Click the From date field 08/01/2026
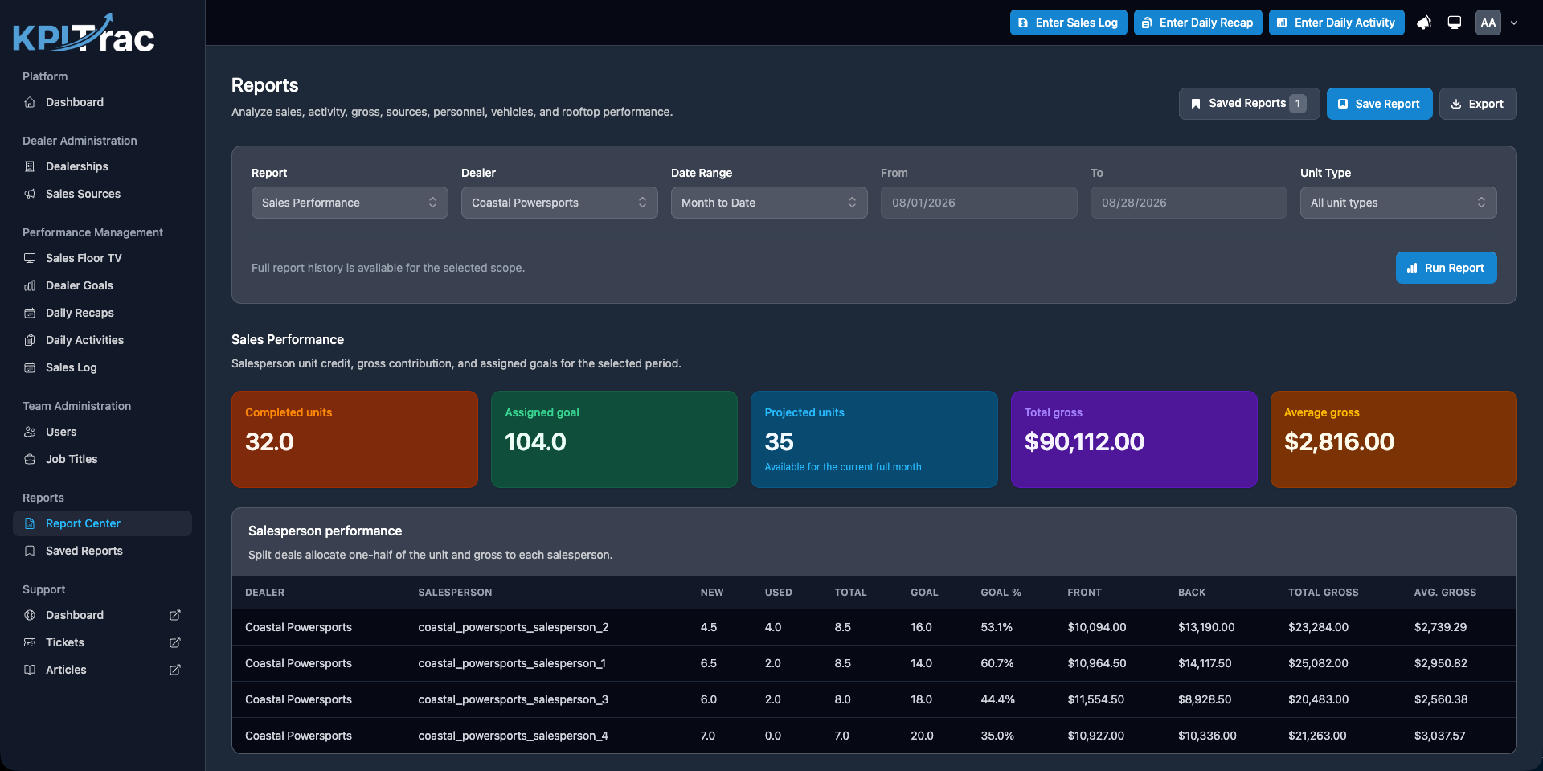Viewport: 1543px width, 771px height. (979, 203)
